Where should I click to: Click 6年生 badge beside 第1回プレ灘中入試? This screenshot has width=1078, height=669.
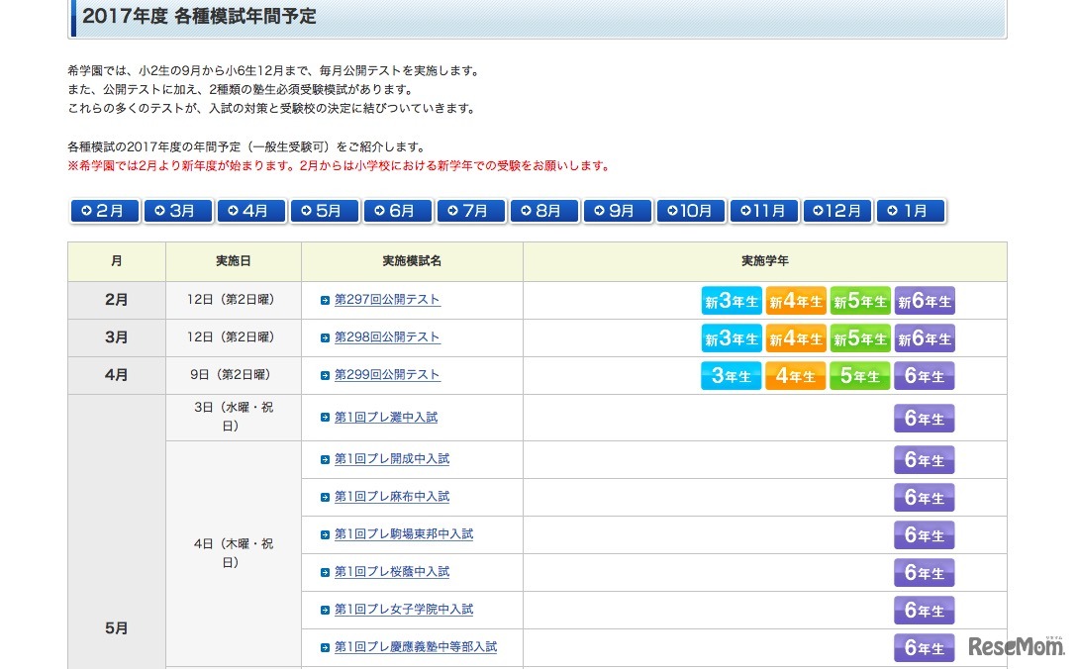tap(925, 419)
